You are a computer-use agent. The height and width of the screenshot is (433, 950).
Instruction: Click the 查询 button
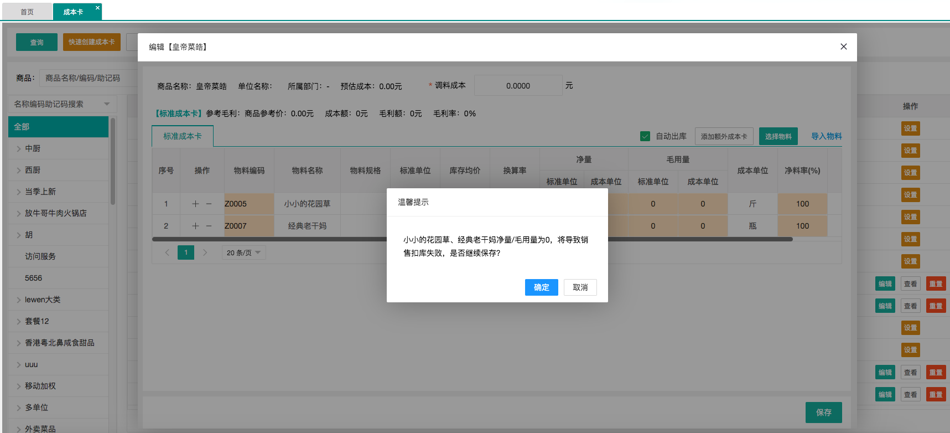pyautogui.click(x=37, y=42)
